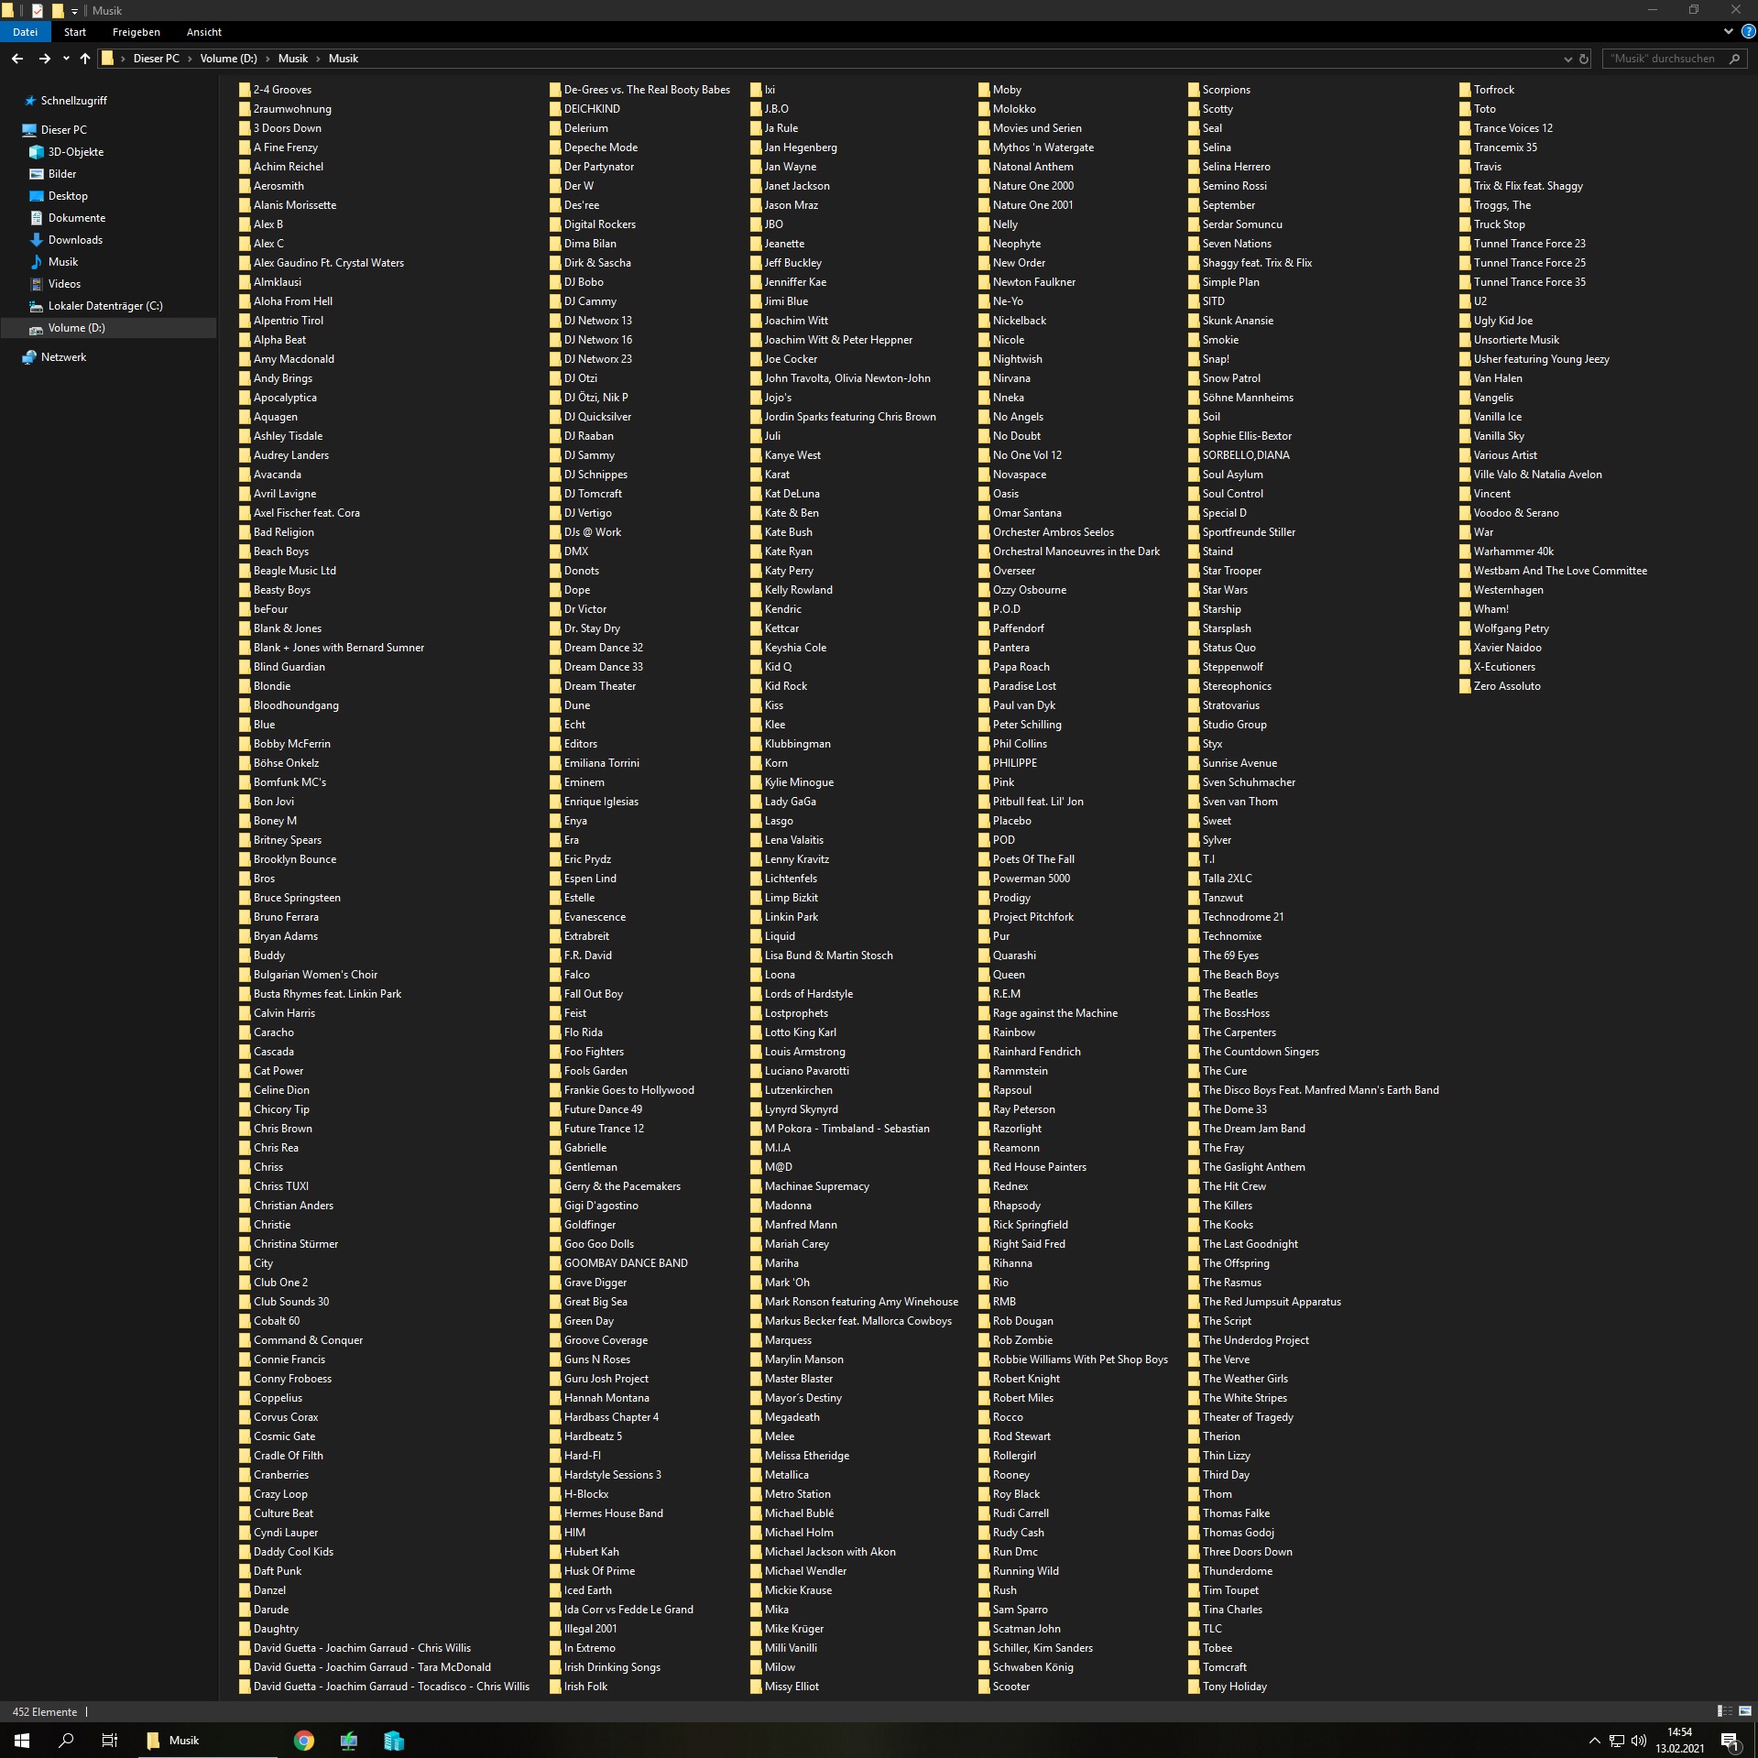1758x1758 pixels.
Task: Open the address bar history dropdown
Action: [x=1567, y=59]
